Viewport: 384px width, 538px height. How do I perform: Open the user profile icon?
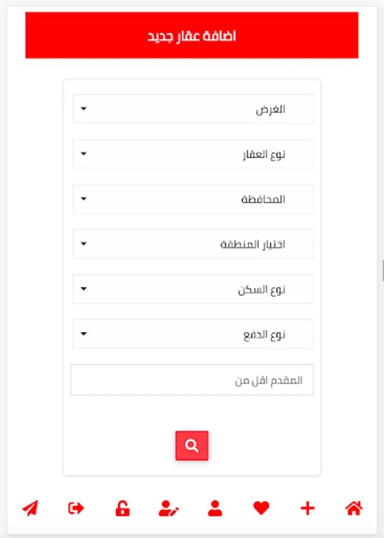pyautogui.click(x=215, y=509)
